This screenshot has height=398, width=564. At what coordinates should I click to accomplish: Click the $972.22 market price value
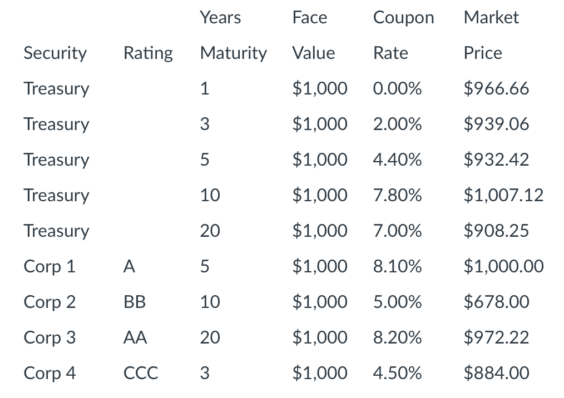tap(496, 337)
